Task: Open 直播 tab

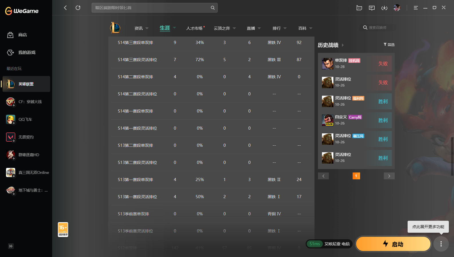Action: point(251,28)
